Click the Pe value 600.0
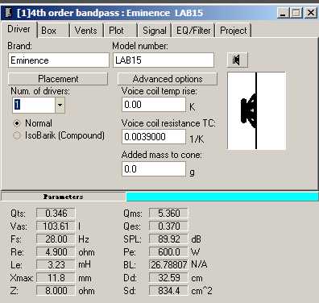The image size is (319, 303). coord(168,252)
